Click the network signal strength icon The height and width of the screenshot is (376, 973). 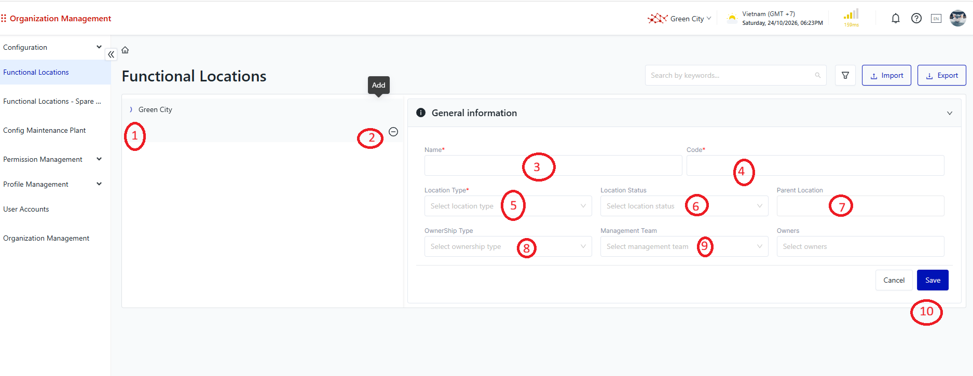[851, 14]
